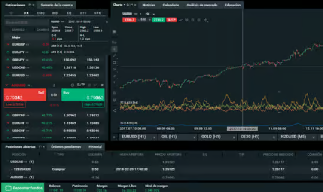Collapse the expanded AUDUSD quote row

pos(6,85)
